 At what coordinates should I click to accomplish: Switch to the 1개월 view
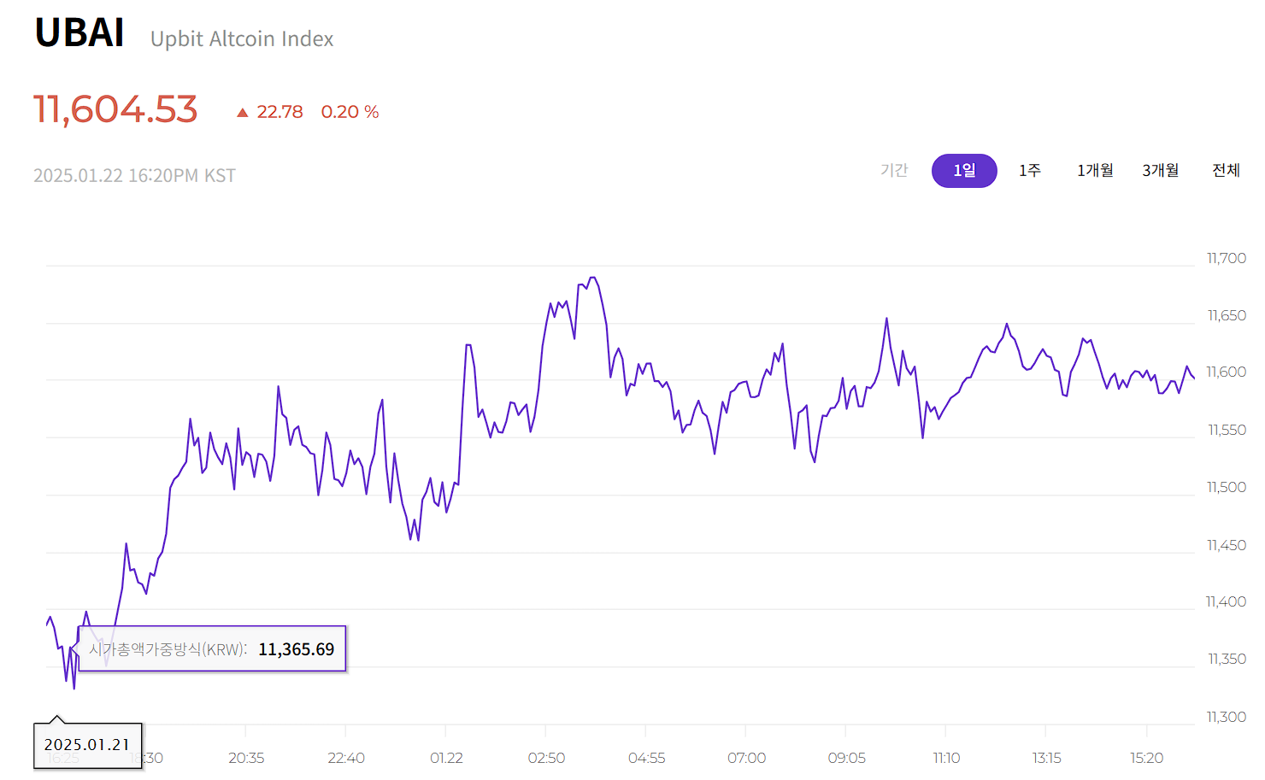(x=1095, y=170)
